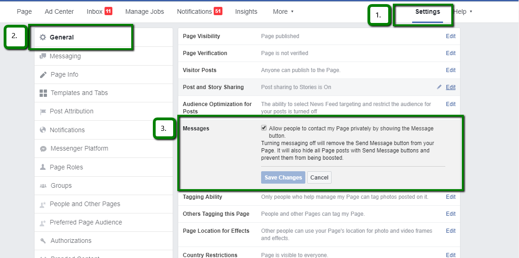Open Messaging in the settings sidebar

(104, 56)
